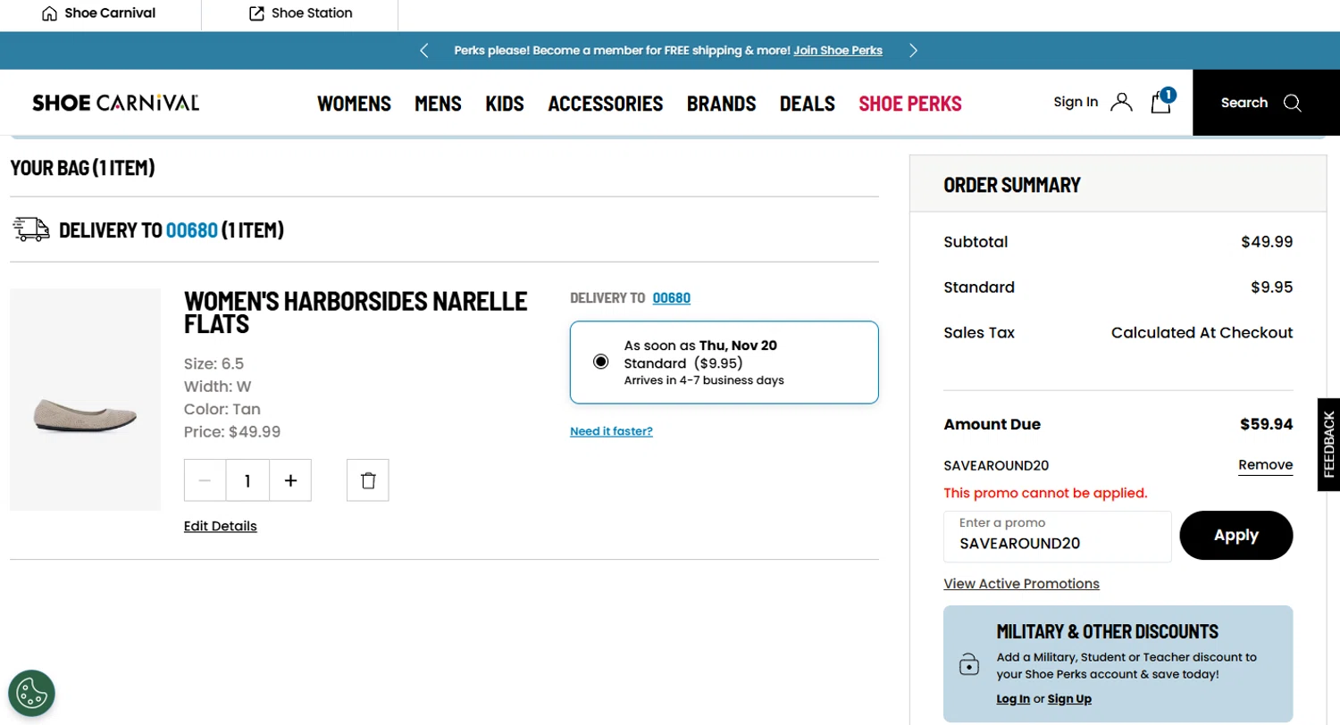Click next promo banner arrow
Image resolution: width=1340 pixels, height=725 pixels.
click(x=913, y=51)
